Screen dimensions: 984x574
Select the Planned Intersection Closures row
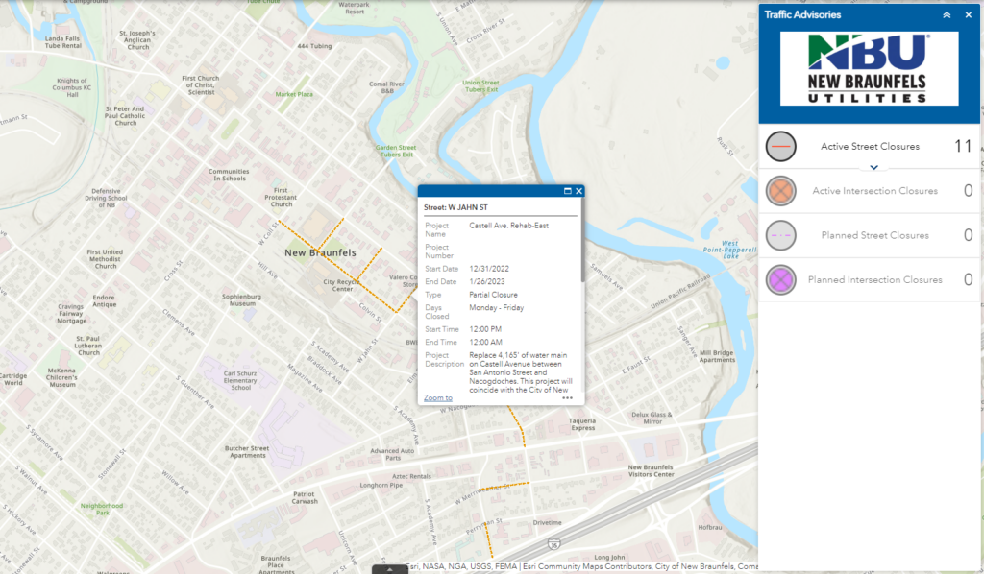pyautogui.click(x=869, y=280)
